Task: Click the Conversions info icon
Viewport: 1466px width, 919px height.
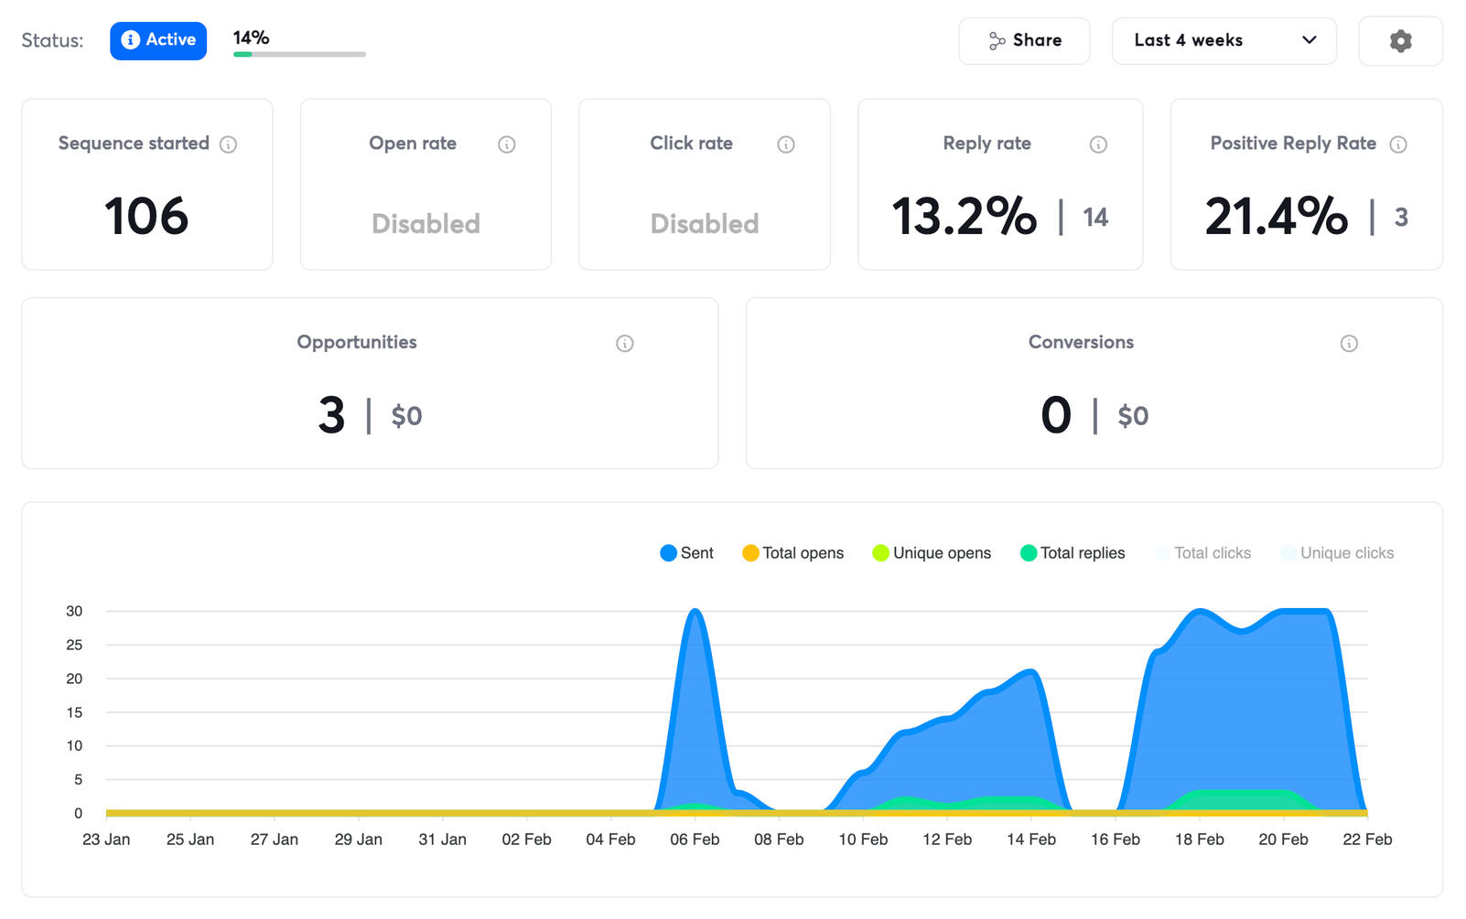Action: pos(1348,344)
